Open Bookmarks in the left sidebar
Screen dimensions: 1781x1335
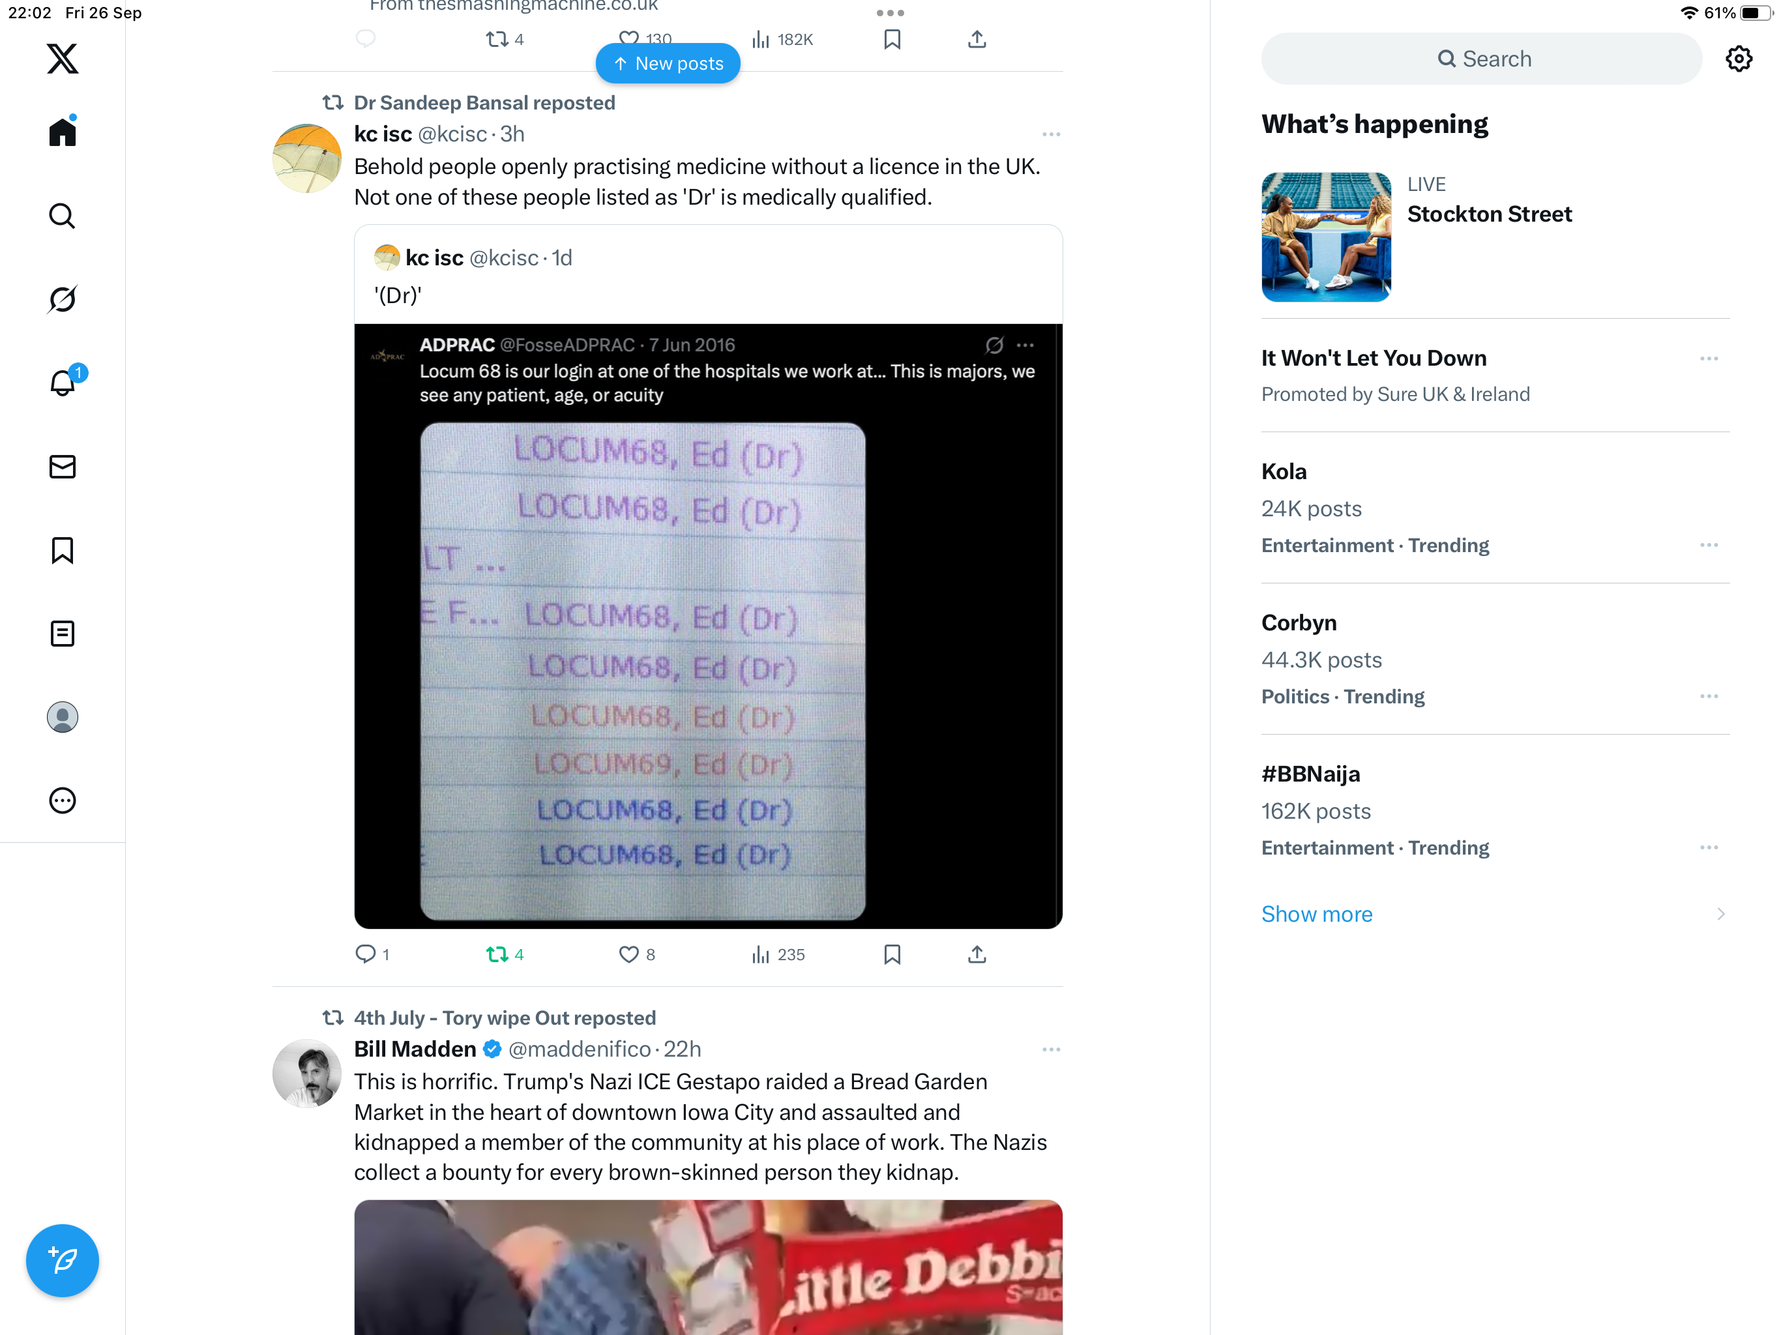[x=62, y=551]
